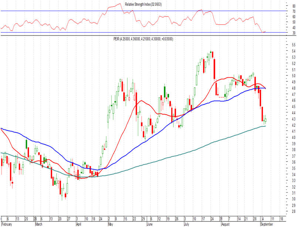
Task: Click the 70 level on RSI axis
Action: click(x=294, y=11)
